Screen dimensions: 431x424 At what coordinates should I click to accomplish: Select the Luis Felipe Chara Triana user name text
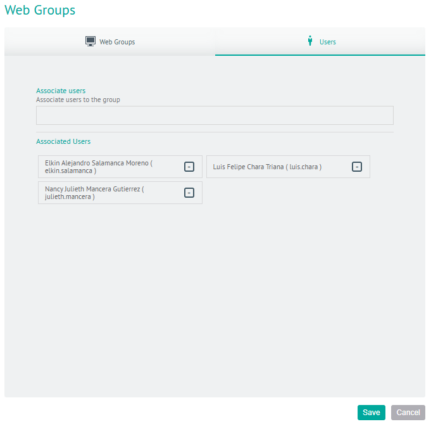(267, 167)
